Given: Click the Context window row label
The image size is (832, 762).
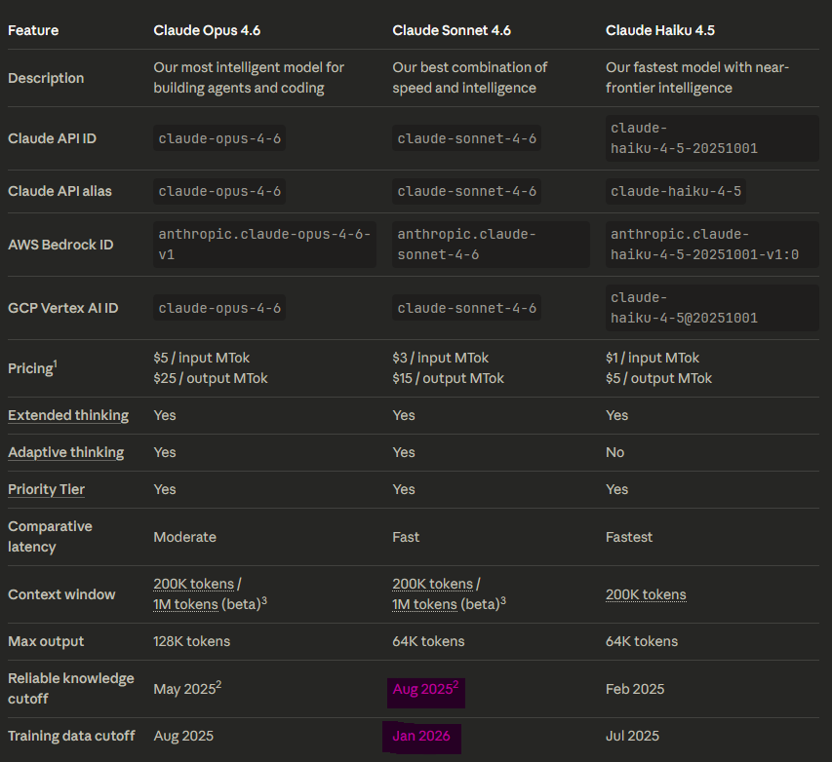Looking at the screenshot, I should click(x=61, y=594).
